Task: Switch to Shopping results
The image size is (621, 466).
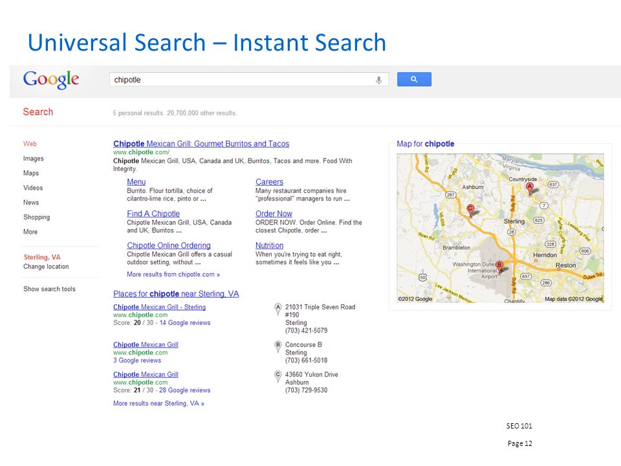Action: tap(36, 217)
